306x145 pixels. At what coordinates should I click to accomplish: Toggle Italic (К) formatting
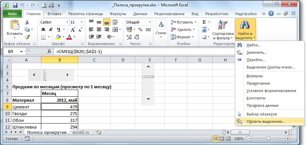(51, 30)
